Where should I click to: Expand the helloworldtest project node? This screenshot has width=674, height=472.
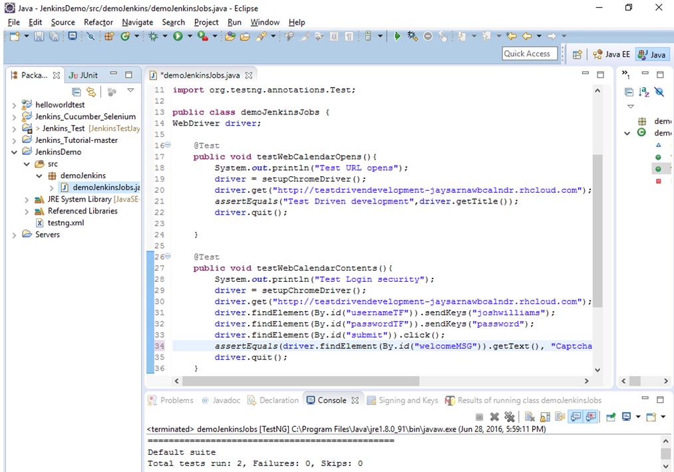pyautogui.click(x=14, y=105)
